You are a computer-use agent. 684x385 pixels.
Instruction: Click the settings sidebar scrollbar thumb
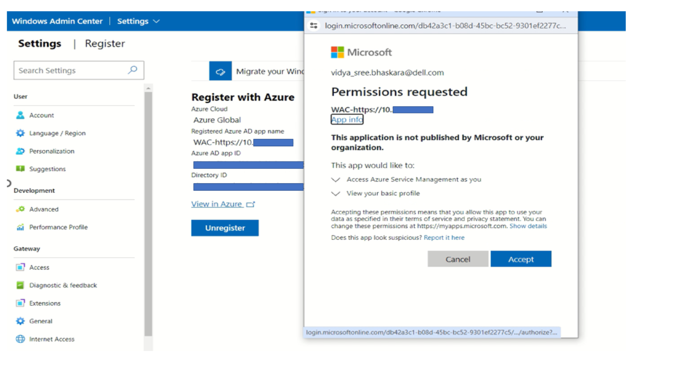[148, 214]
